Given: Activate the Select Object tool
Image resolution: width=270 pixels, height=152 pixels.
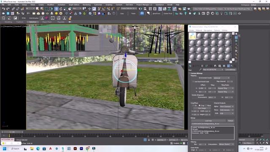Looking at the screenshot, I should click(38, 8).
